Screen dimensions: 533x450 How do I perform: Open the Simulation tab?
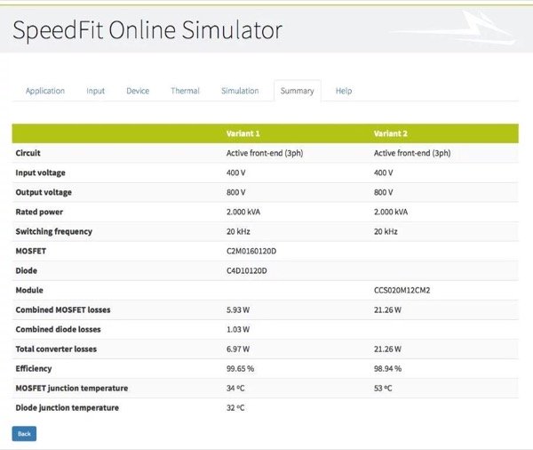(240, 91)
